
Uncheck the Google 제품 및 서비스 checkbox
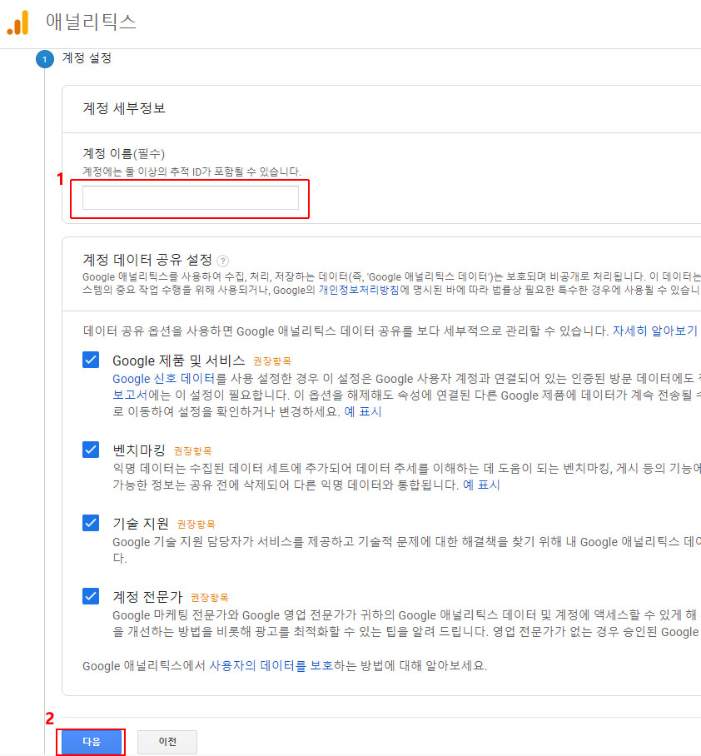[x=91, y=360]
